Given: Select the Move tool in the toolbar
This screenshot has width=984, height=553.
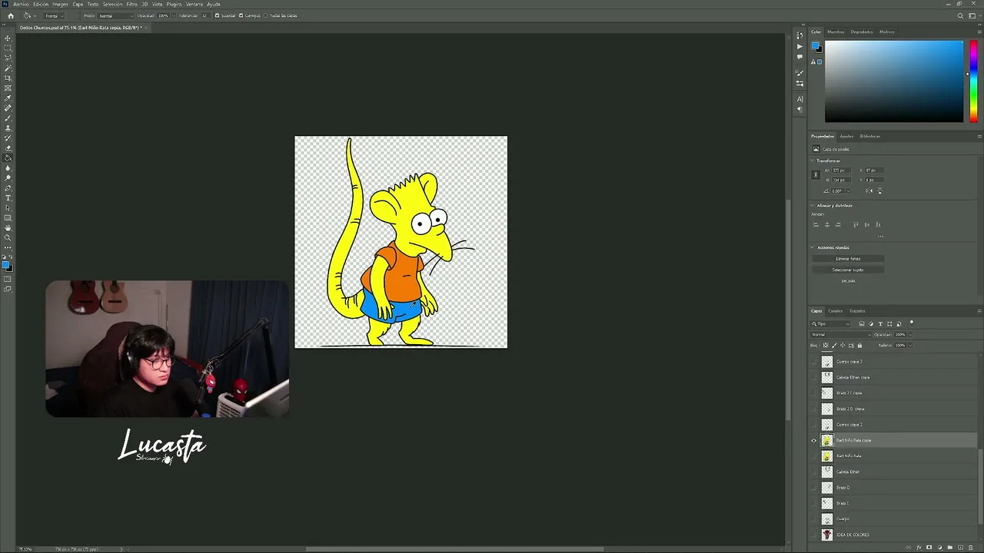Looking at the screenshot, I should tap(8, 38).
